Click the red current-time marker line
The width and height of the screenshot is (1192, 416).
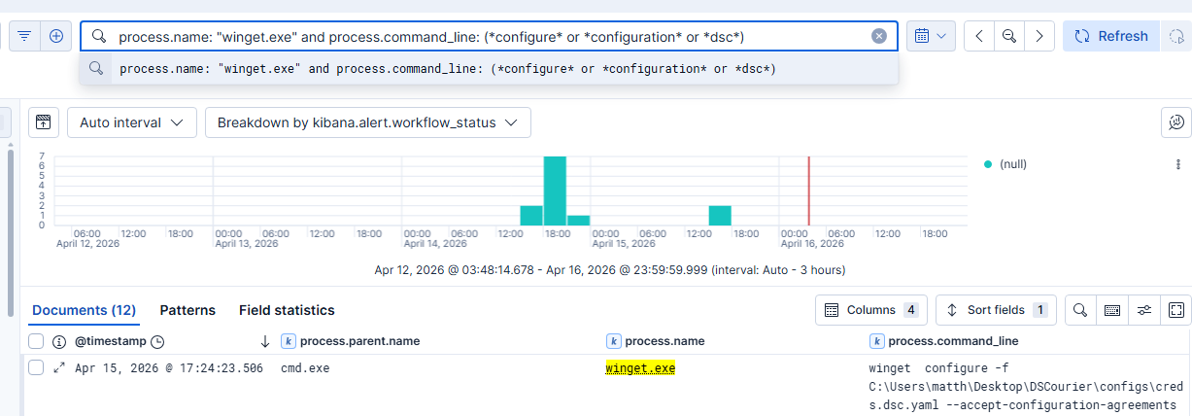pos(808,191)
